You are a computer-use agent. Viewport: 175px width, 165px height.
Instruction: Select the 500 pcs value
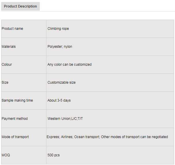[x=54, y=155]
